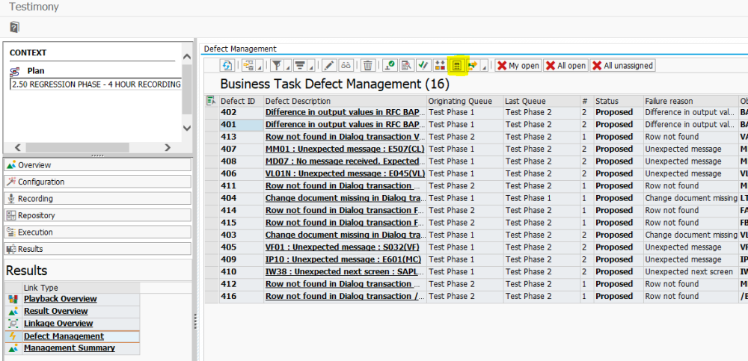Image resolution: width=748 pixels, height=361 pixels.
Task: Open the Results navigation section
Action: (98, 249)
